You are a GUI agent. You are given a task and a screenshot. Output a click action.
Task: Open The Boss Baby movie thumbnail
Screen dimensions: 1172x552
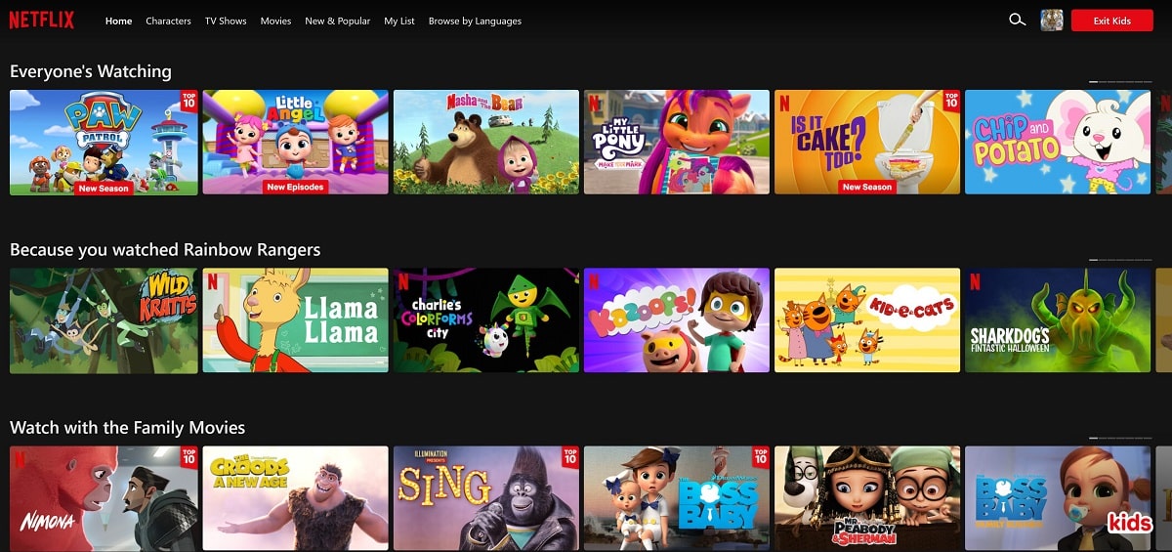pyautogui.click(x=677, y=499)
